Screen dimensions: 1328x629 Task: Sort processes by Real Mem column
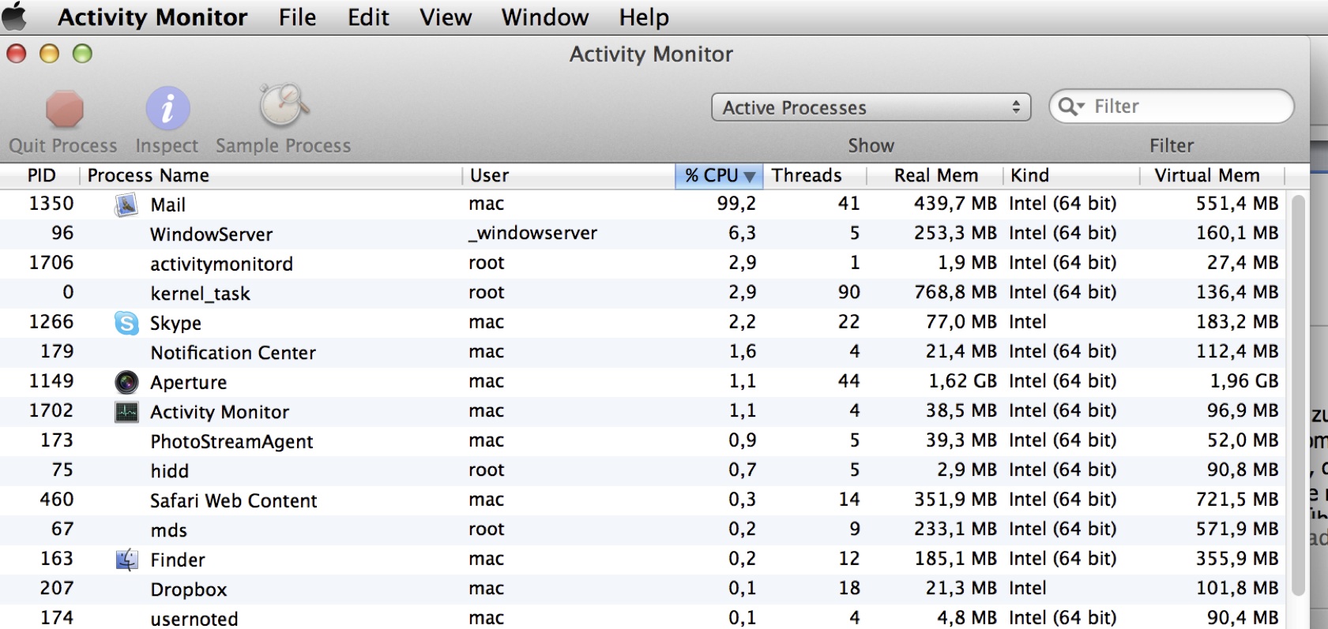click(935, 175)
